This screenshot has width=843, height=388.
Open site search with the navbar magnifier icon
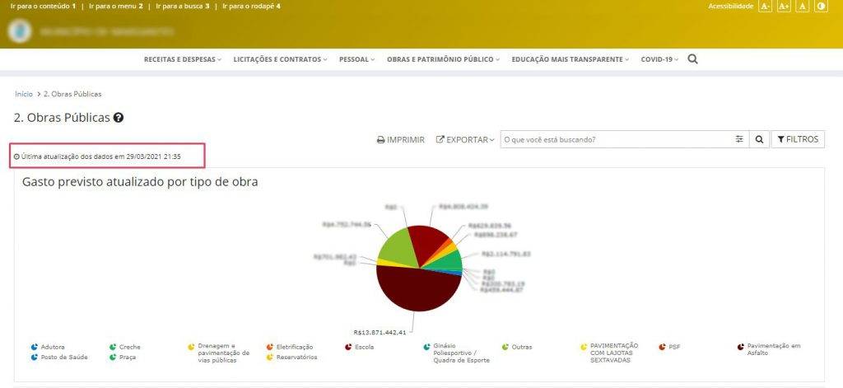click(692, 59)
